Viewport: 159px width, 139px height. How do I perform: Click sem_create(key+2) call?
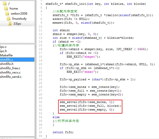tap(107, 94)
